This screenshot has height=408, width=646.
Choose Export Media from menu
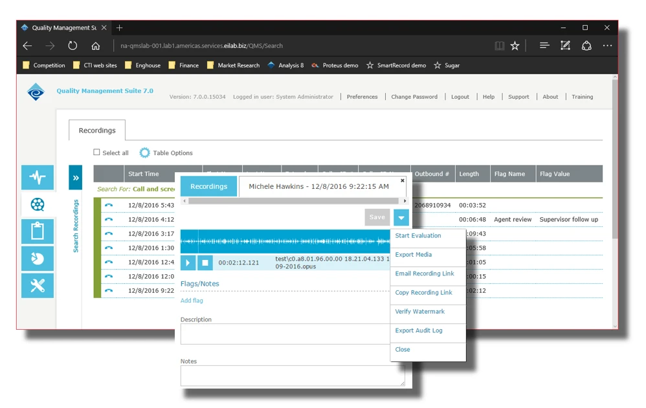click(413, 254)
